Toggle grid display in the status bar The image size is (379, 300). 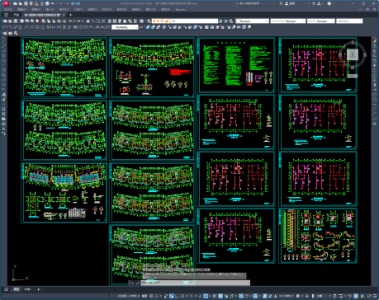click(151, 296)
